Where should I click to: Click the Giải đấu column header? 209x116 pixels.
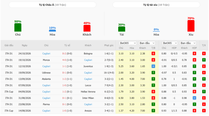tap(9, 45)
